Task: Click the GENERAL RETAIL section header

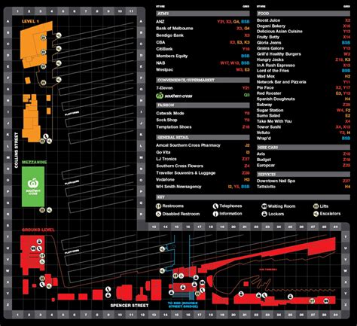Action: click(x=203, y=138)
